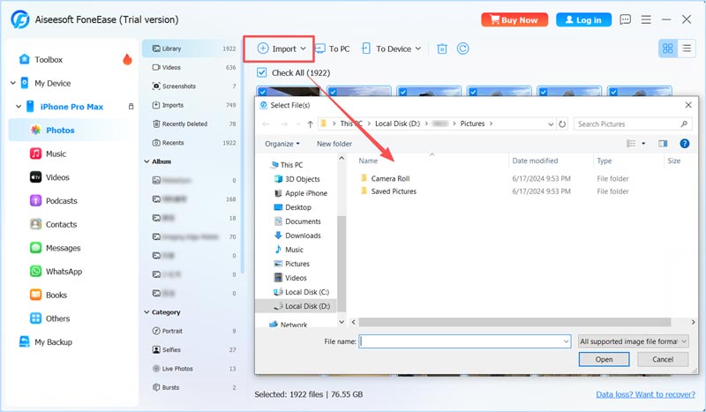Screen dimensions: 706x412
Task: Expand address bar path dropdown
Action: [x=551, y=124]
